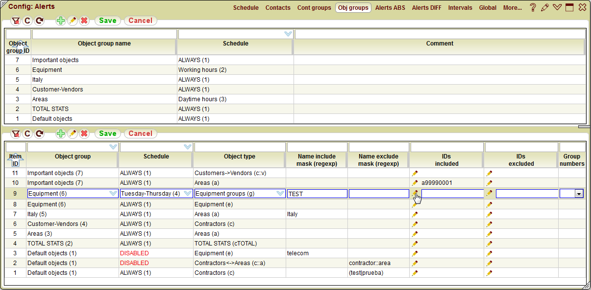Clear filters using the funnel icon
591x290 pixels.
[16, 21]
